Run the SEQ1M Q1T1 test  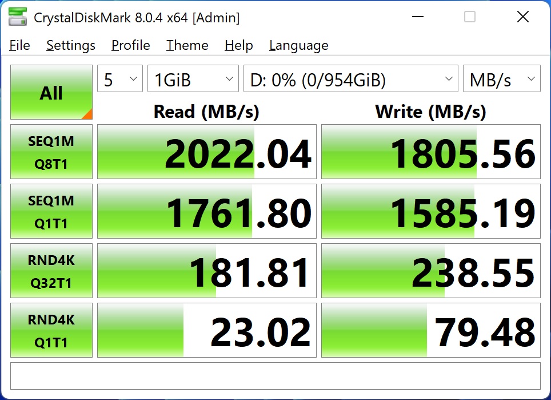click(x=51, y=211)
